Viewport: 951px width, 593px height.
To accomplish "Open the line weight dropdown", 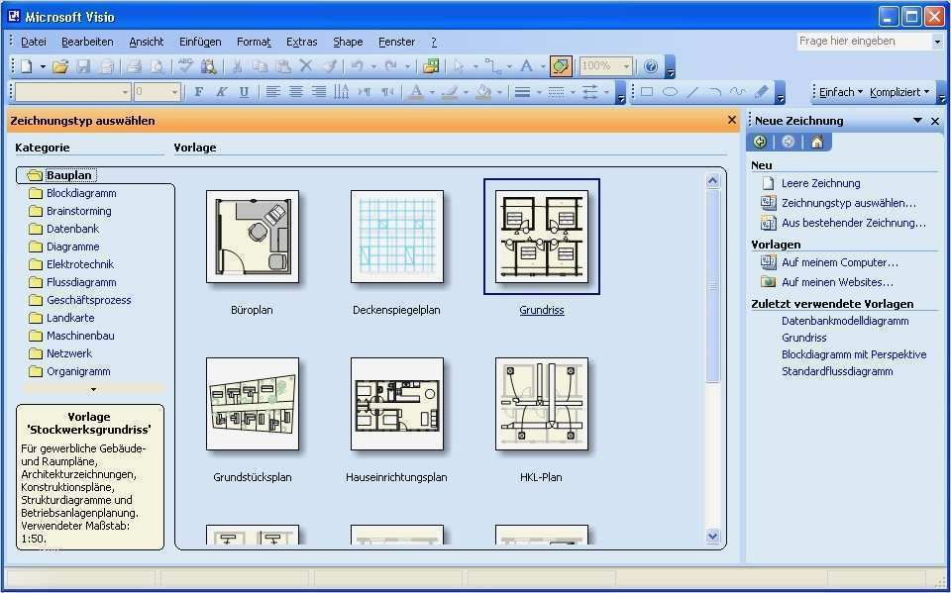I will click(x=539, y=92).
